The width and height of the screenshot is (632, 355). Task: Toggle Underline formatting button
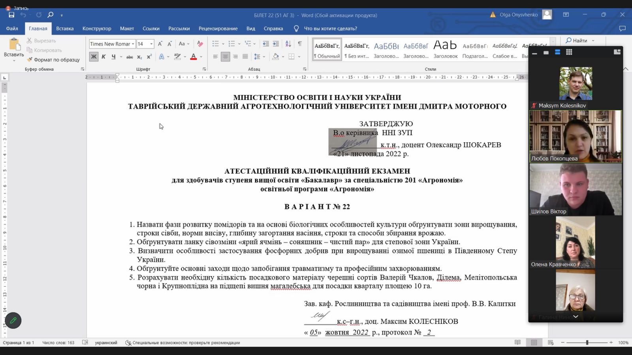[113, 57]
